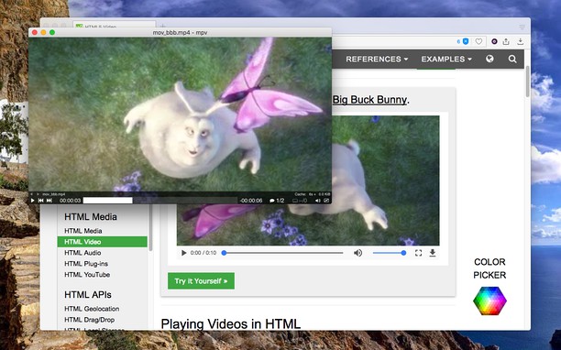Viewport: 561px width, 350px height.
Task: Open the EXAMPLES dropdown menu
Action: click(x=446, y=59)
